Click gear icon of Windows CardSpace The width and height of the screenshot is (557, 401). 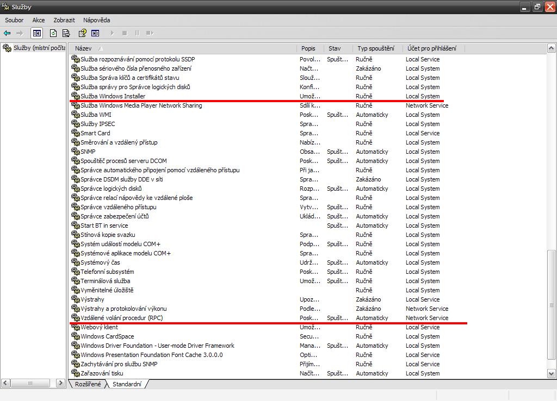click(x=75, y=336)
